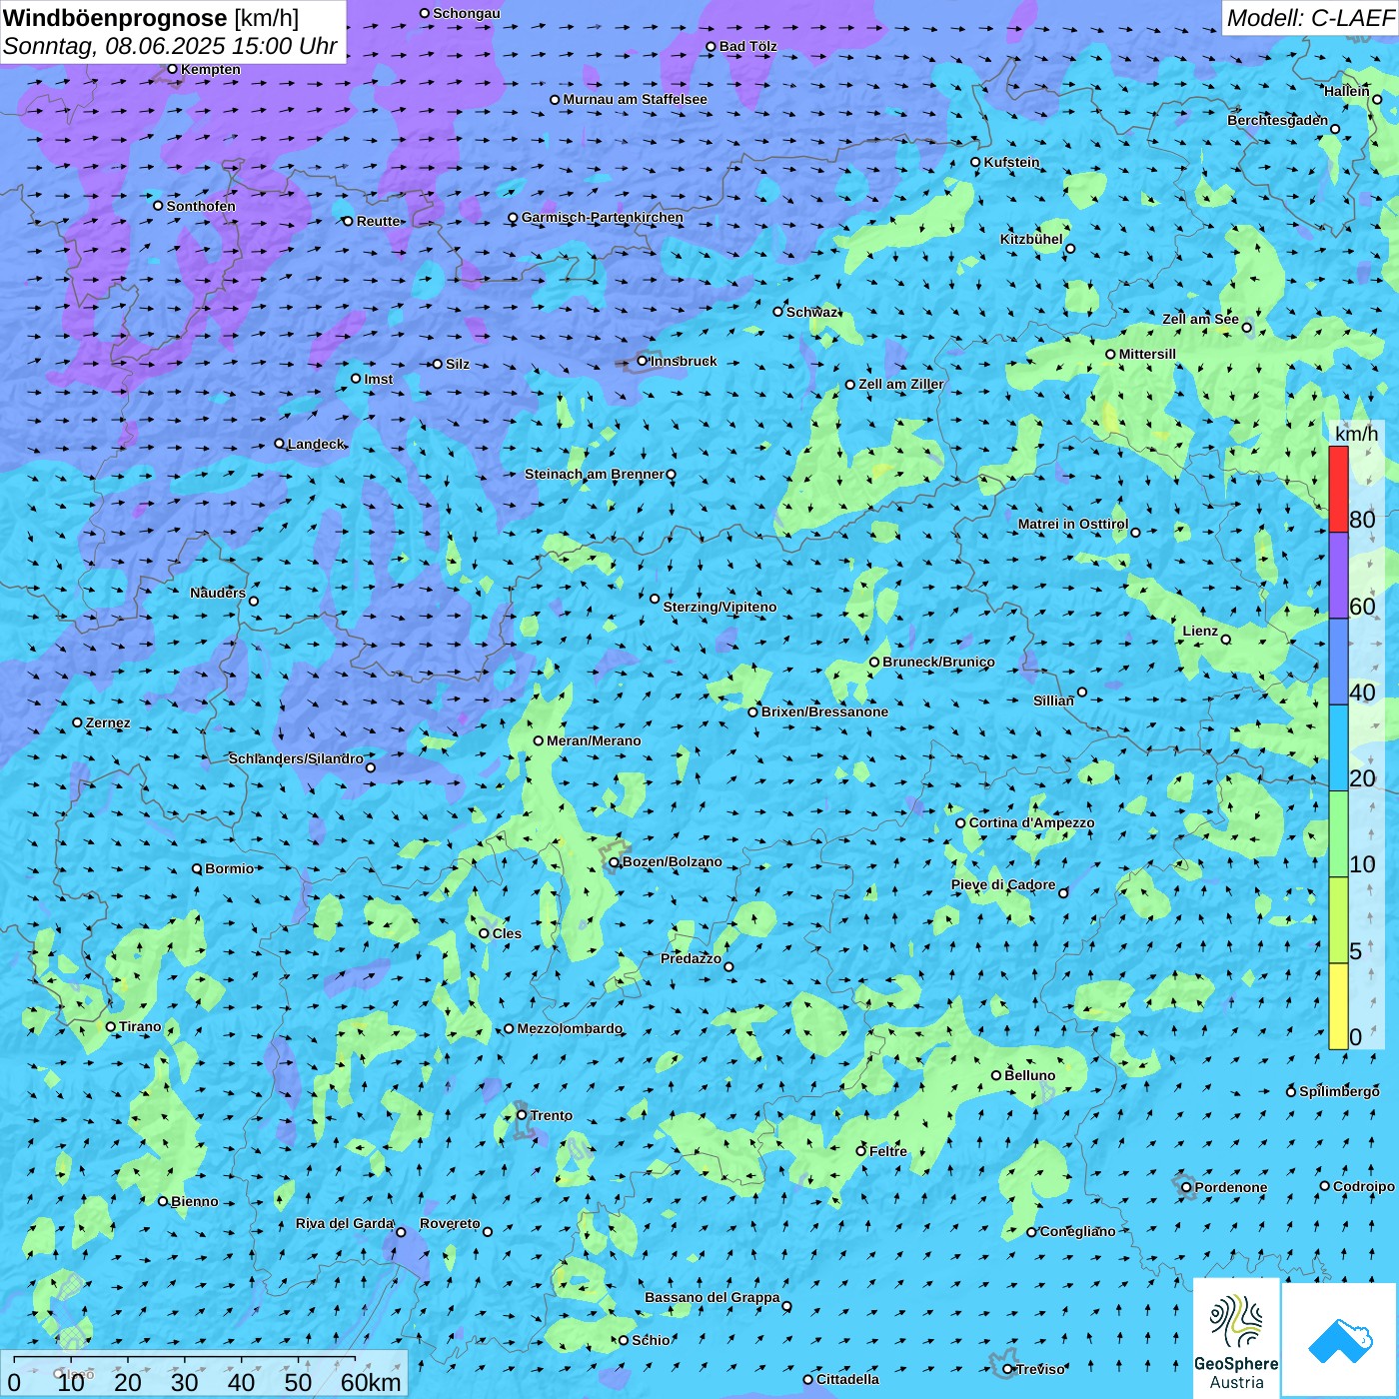This screenshot has width=1399, height=1399.
Task: Select the Imst marker
Action: coord(356,379)
